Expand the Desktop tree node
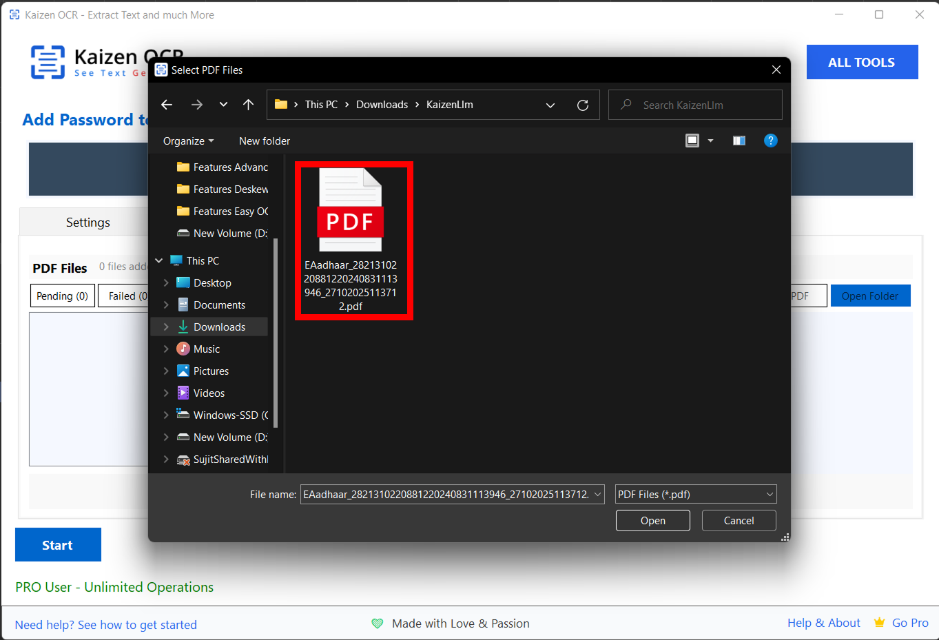The width and height of the screenshot is (939, 640). 166,283
